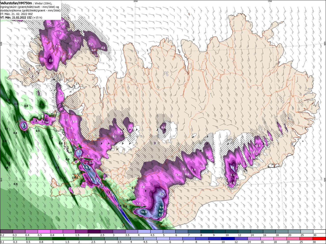Click the 3.0 value in the southwest
This screenshot has height=244, width=326.
[x=91, y=163]
